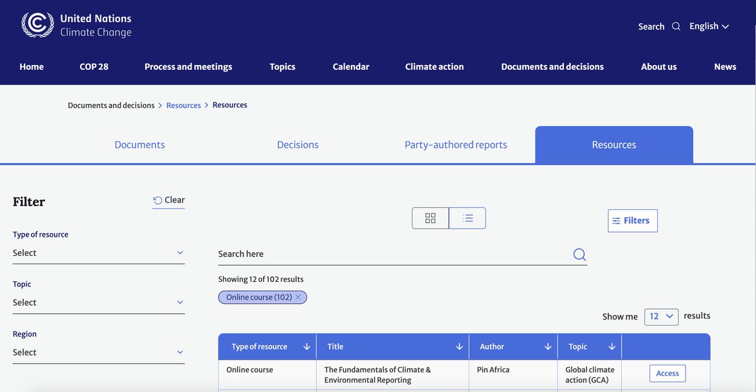Open the COP 28 menu item
This screenshot has width=756, height=392.
94,66
